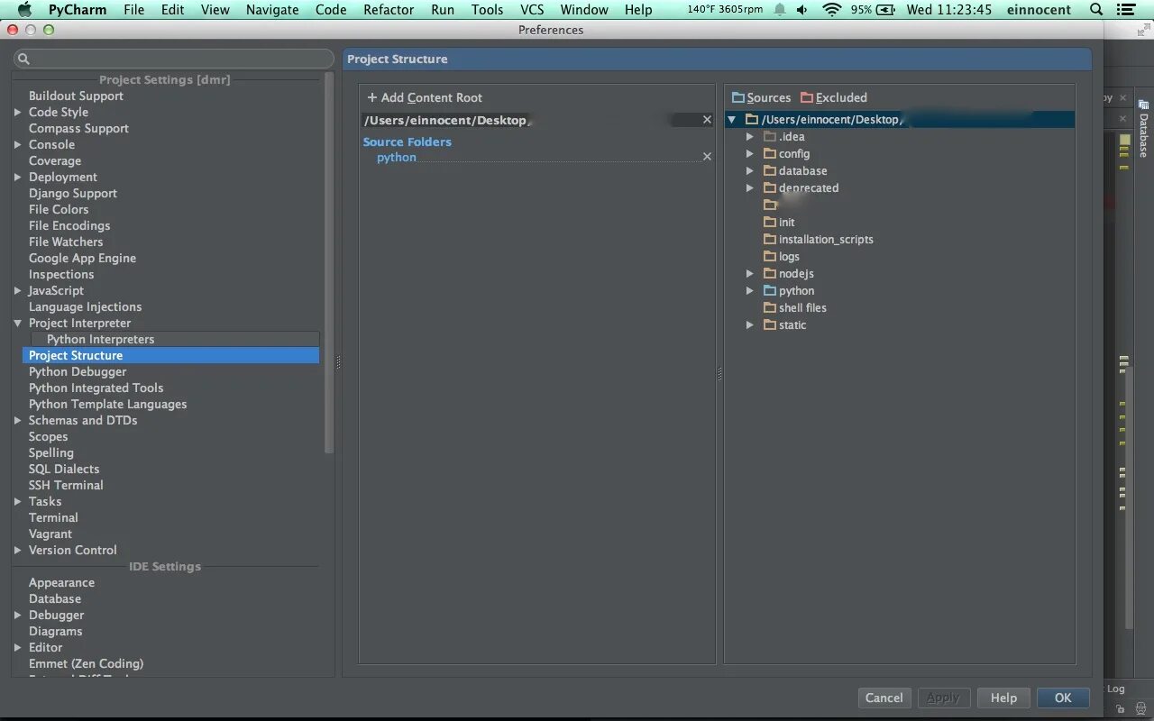The image size is (1154, 721).
Task: Click the folder icon next to database
Action: [x=770, y=170]
